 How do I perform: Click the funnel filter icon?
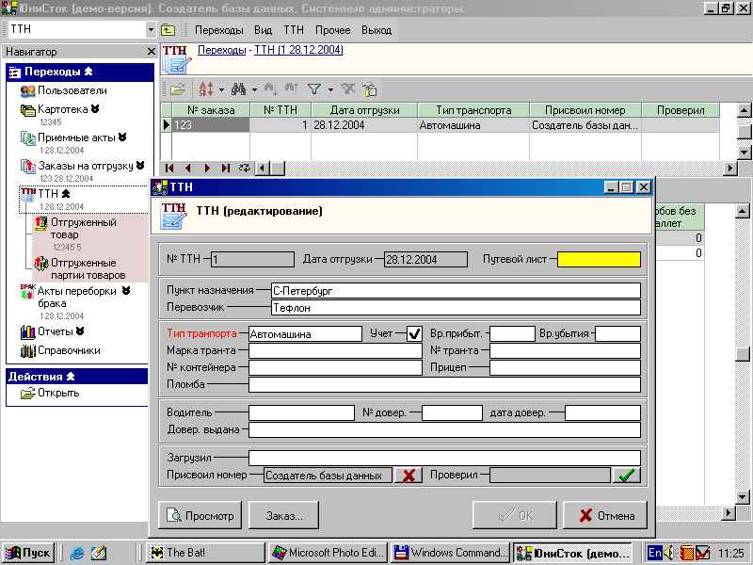click(x=314, y=89)
